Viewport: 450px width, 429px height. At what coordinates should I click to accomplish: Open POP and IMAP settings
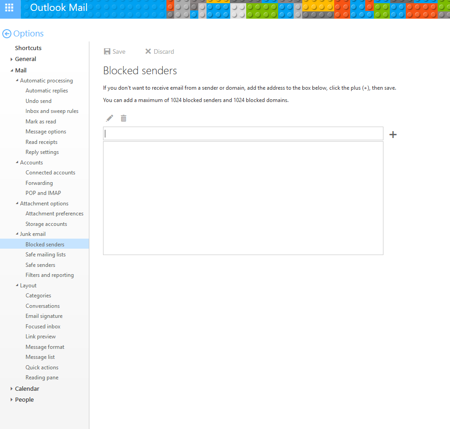[43, 193]
